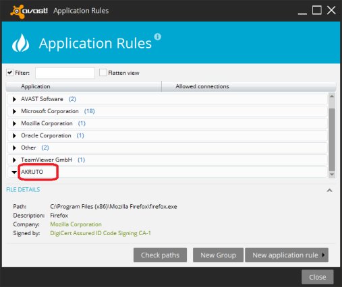Screen dimensions: 342x287
Task: Expand the AVAST Software group
Action: tap(14, 99)
